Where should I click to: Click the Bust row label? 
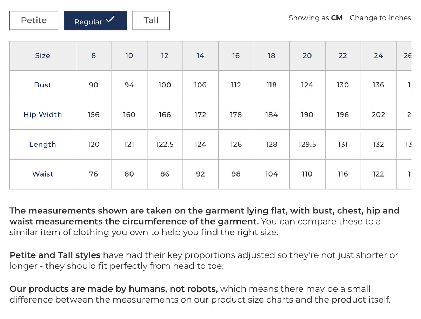point(43,85)
